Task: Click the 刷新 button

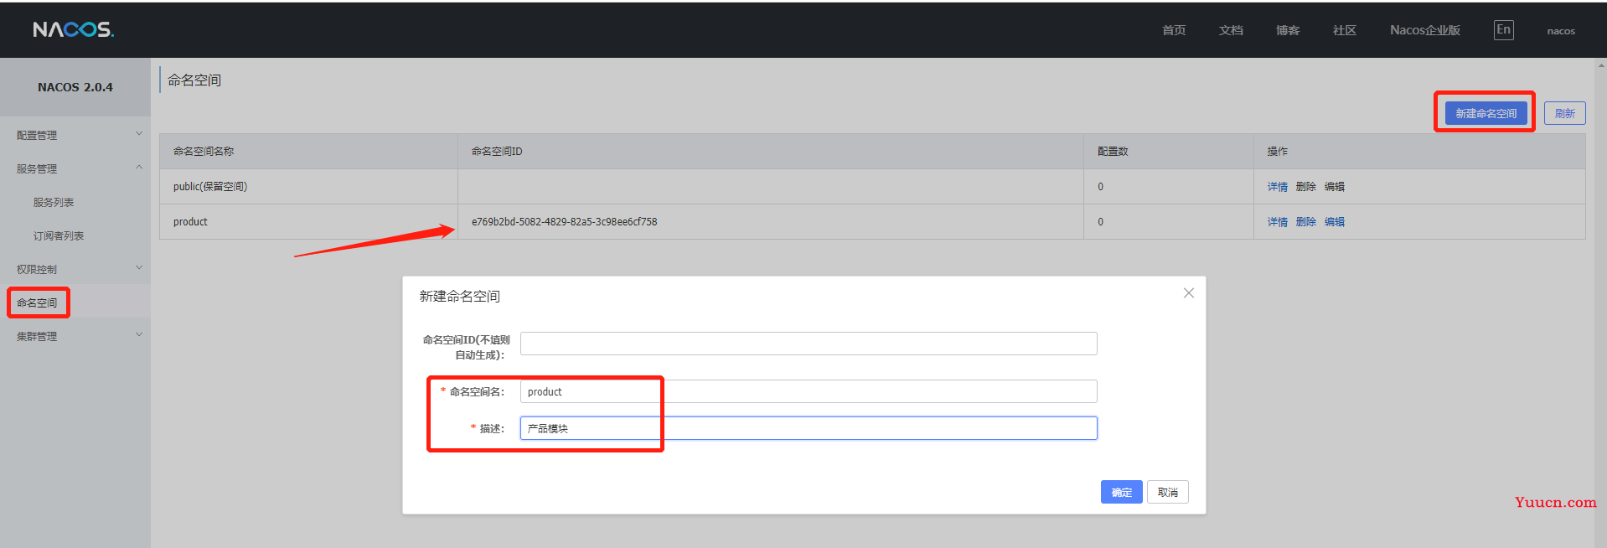Action: (x=1565, y=113)
